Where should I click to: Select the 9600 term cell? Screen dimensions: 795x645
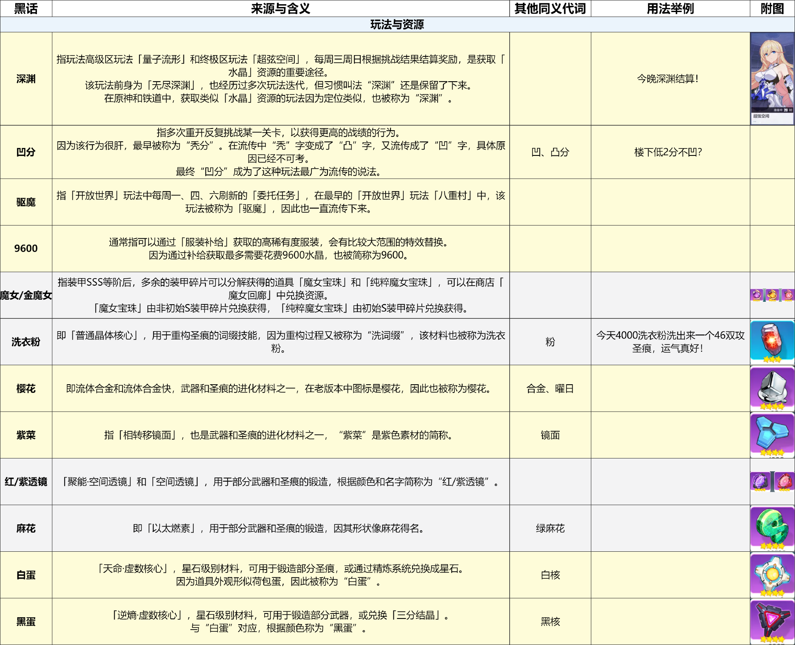(x=26, y=249)
